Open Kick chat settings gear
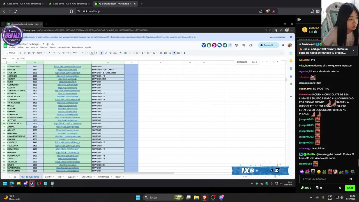Viewport: 359px width, 202px height. 340,188
